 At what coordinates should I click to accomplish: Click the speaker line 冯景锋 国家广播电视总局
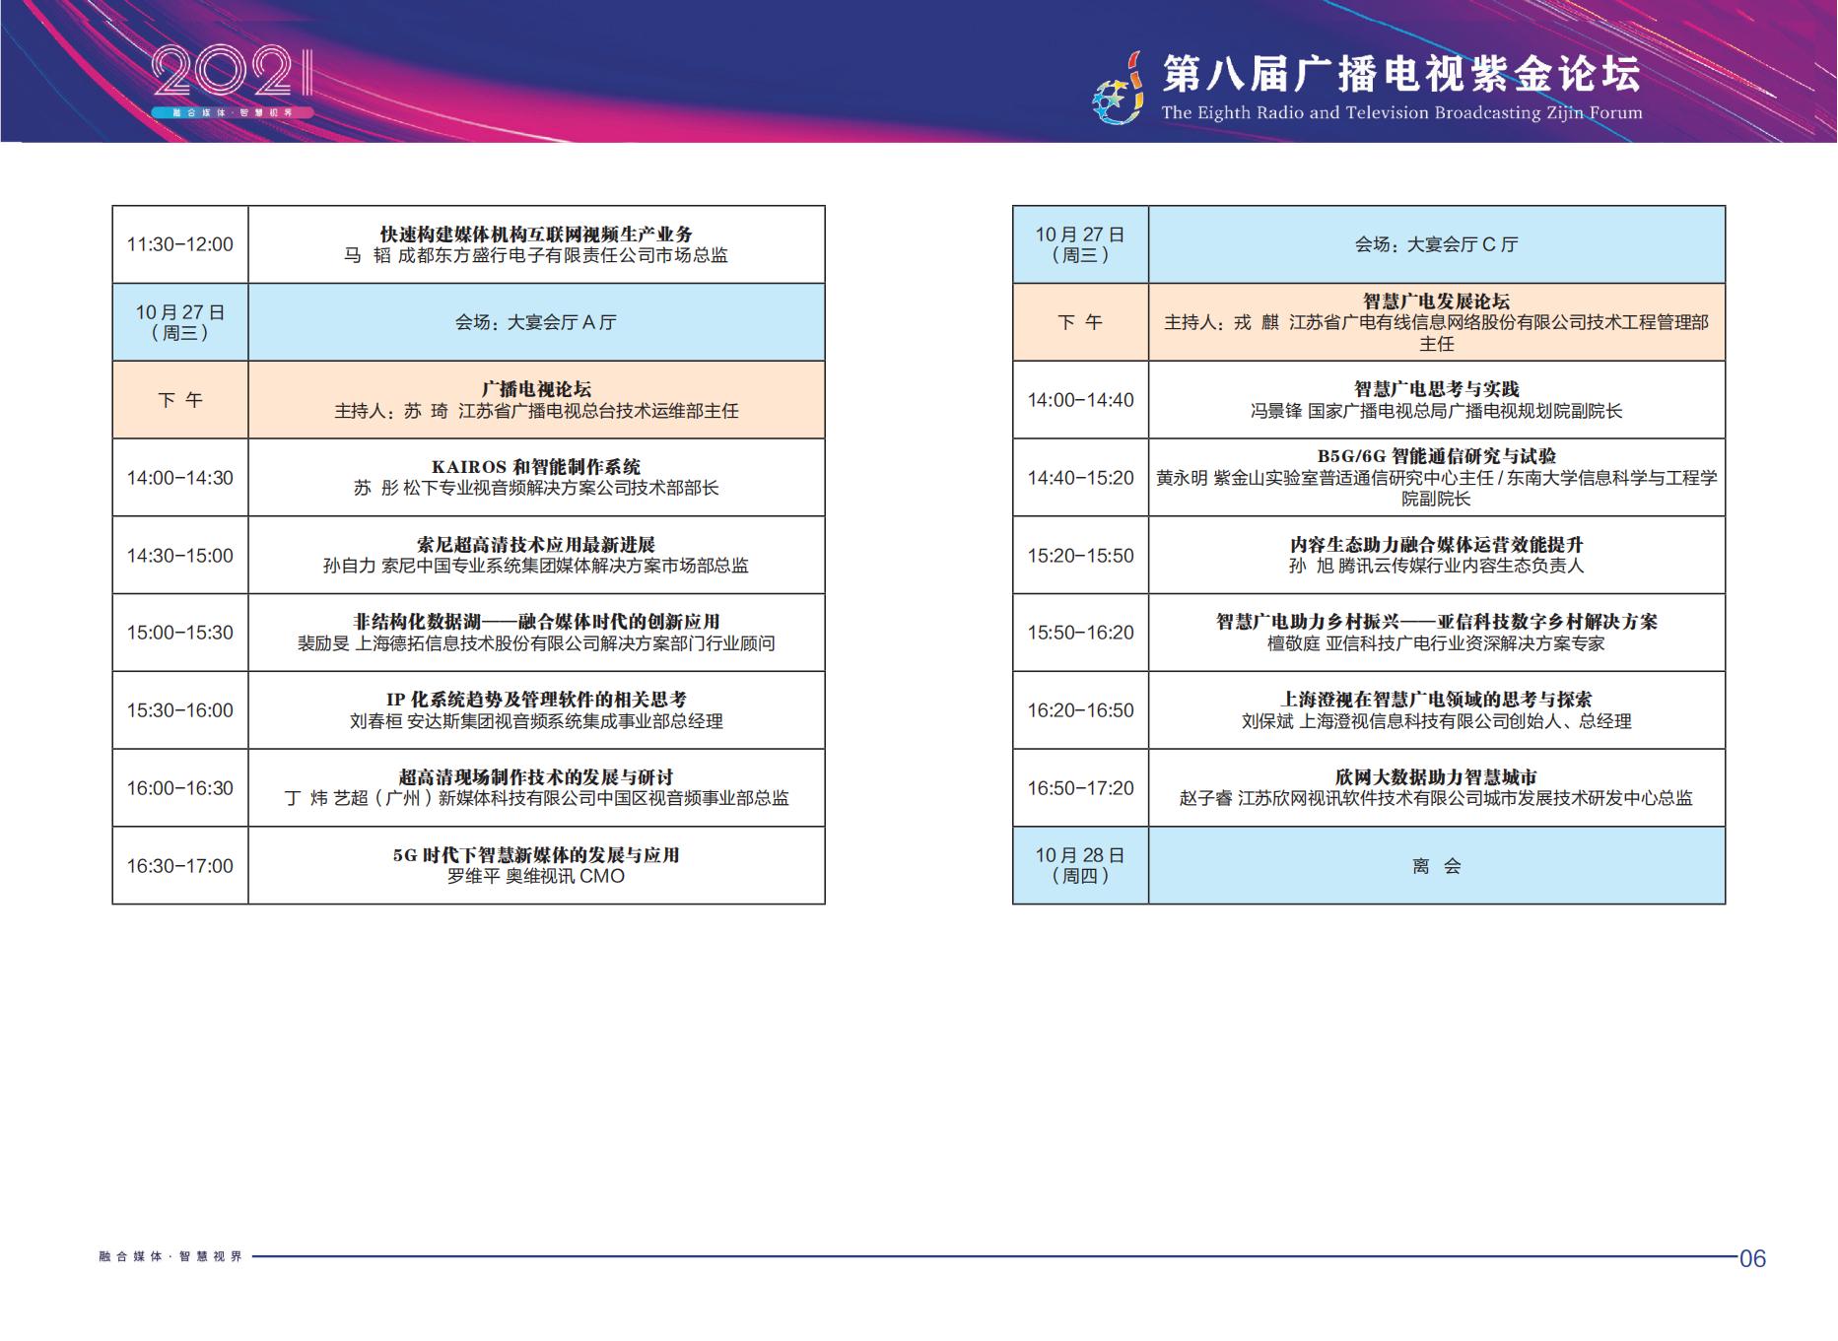[1437, 411]
